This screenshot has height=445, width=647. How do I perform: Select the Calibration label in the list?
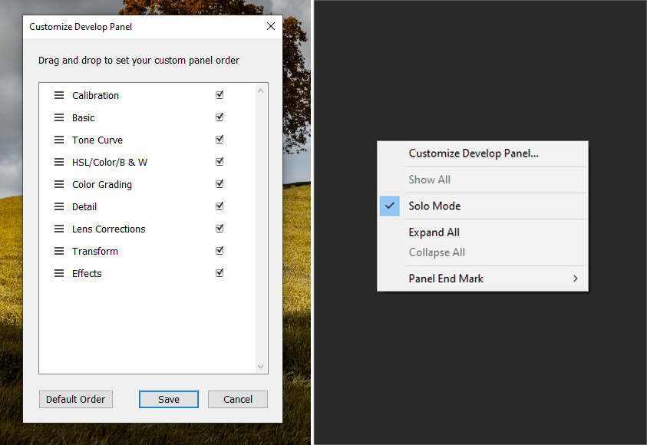coord(95,95)
